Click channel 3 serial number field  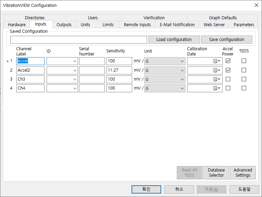click(x=92, y=79)
